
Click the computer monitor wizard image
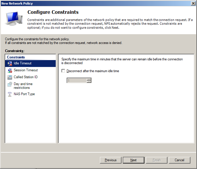14,18
